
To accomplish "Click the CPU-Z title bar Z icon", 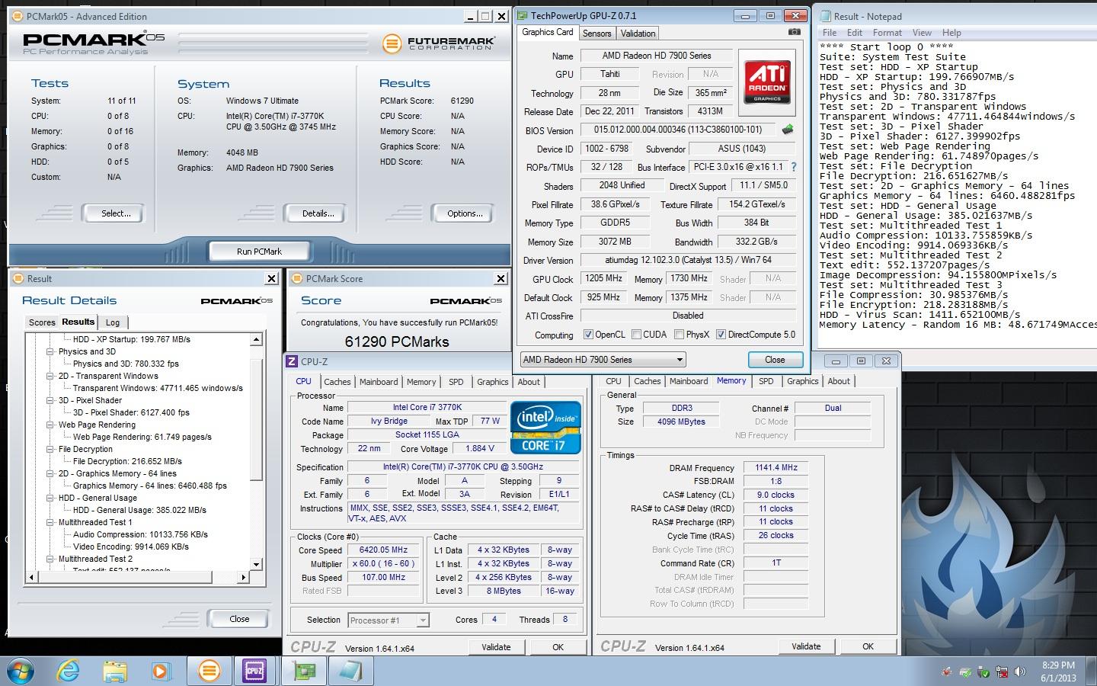I will click(x=292, y=361).
